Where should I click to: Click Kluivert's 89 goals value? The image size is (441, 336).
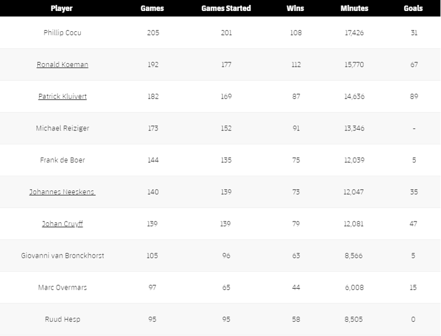coord(414,97)
